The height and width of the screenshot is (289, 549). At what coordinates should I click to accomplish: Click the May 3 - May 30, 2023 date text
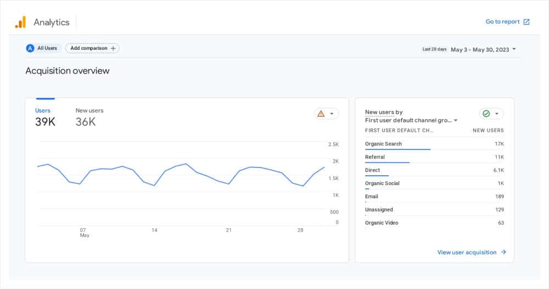479,49
